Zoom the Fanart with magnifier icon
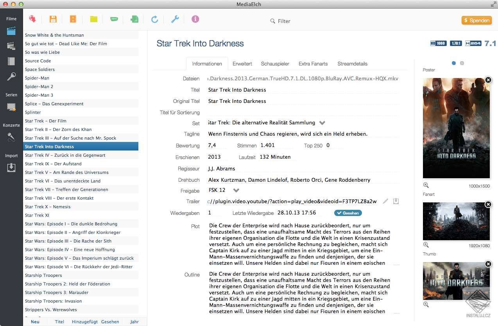Viewport: 498px width, 326px height. pyautogui.click(x=426, y=245)
